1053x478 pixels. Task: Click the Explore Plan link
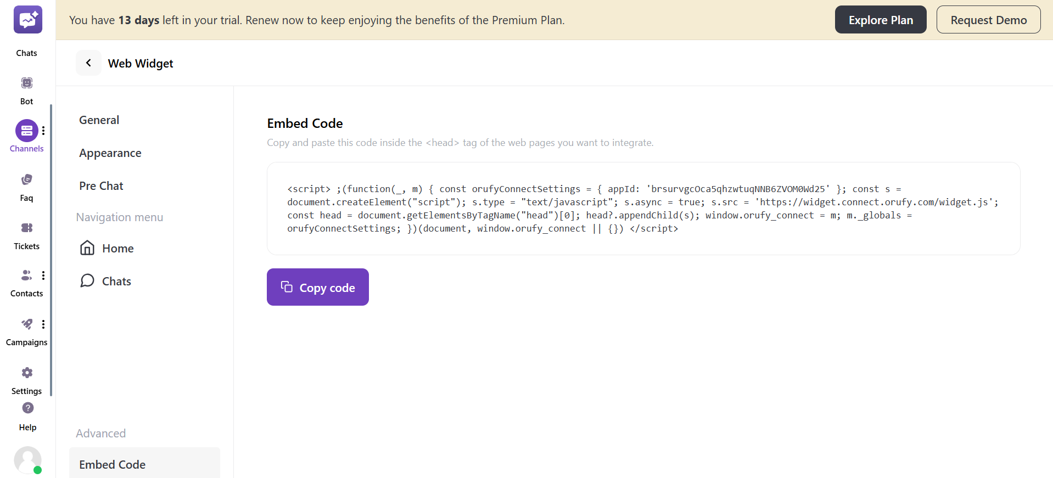point(880,19)
